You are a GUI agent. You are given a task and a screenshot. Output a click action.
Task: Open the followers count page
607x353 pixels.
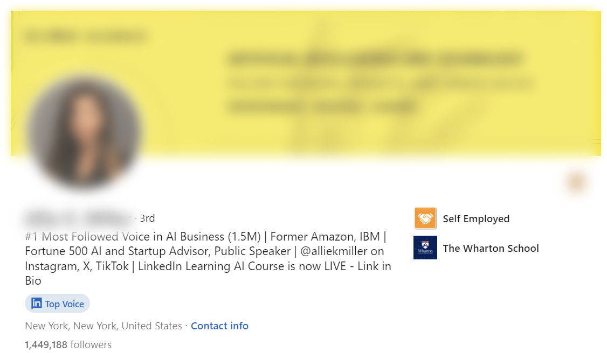tap(68, 345)
